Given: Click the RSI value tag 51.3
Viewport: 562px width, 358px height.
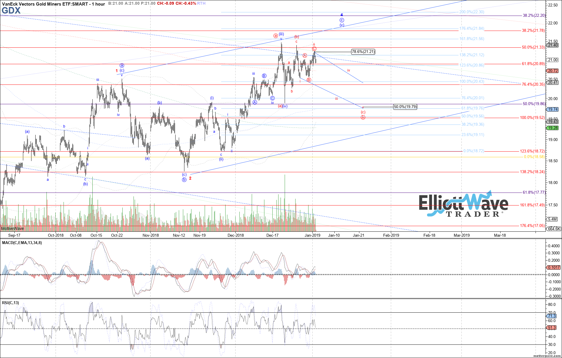Looking at the screenshot, I should 552,327.
